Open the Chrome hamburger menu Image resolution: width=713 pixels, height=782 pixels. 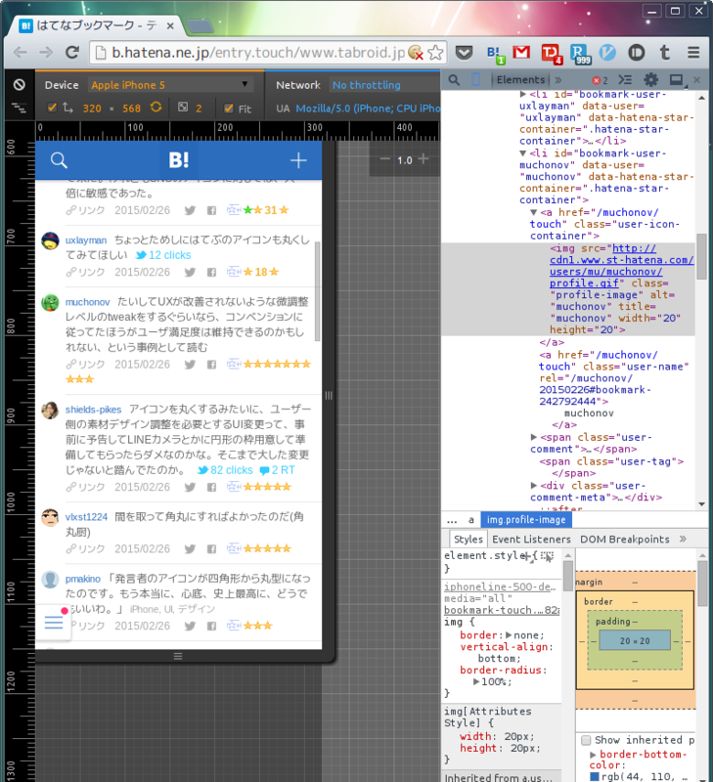693,53
